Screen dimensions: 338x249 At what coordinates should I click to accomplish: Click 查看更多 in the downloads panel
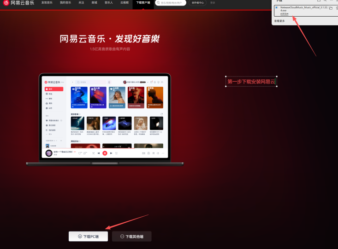tap(279, 21)
